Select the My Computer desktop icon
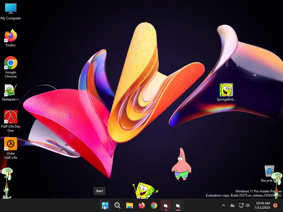 (x=11, y=11)
